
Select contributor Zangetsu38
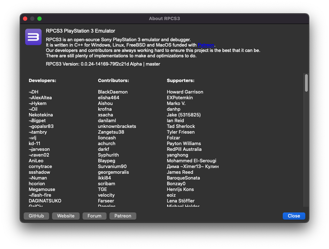(111, 132)
